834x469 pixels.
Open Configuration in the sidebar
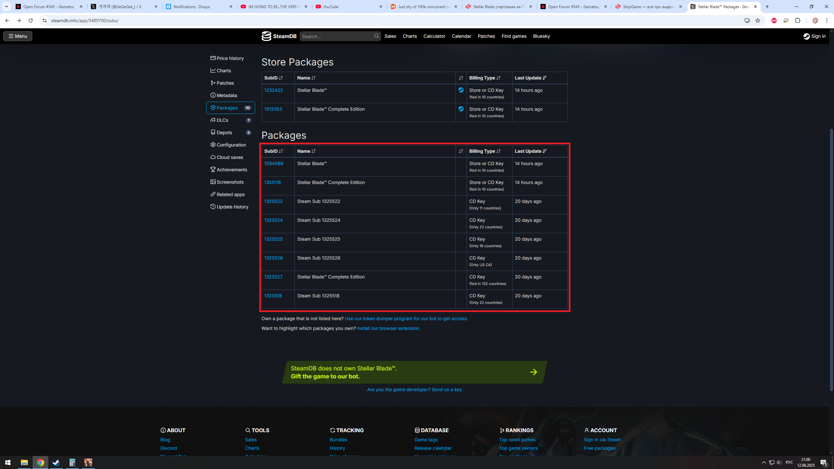tap(231, 145)
